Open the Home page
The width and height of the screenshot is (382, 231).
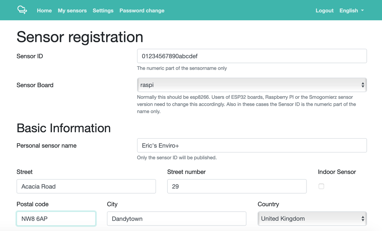pos(44,10)
